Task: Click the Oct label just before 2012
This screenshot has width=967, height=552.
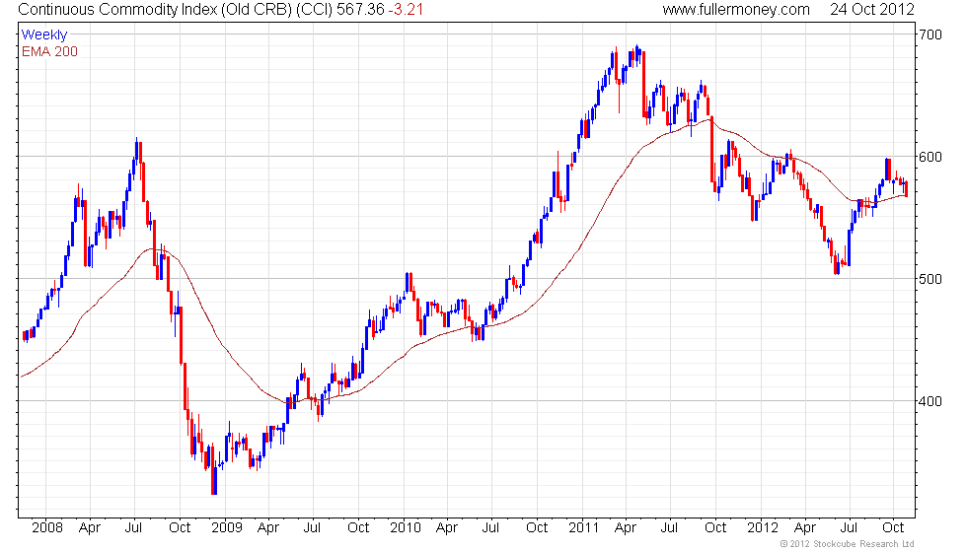Action: pyautogui.click(x=715, y=528)
